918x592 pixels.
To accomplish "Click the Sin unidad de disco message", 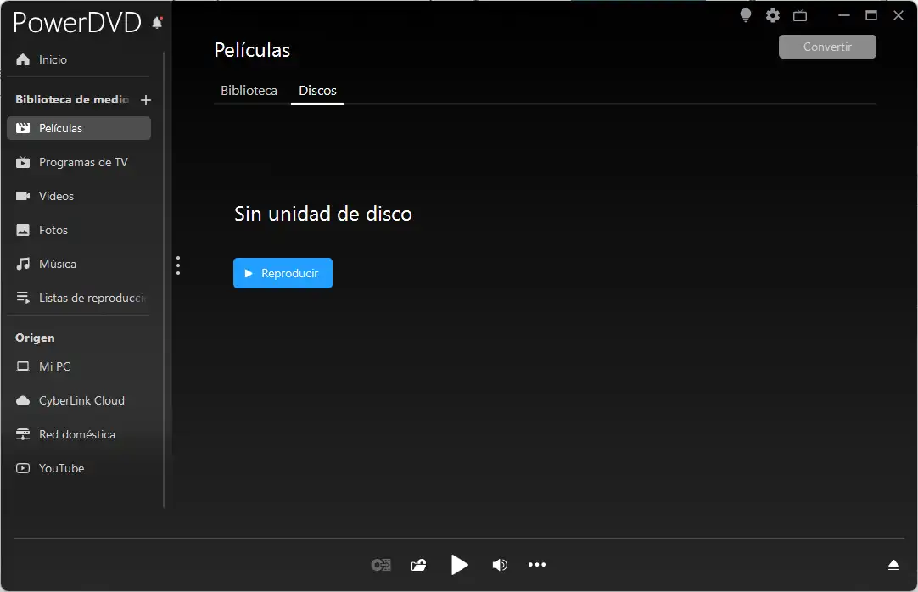I will tap(323, 214).
